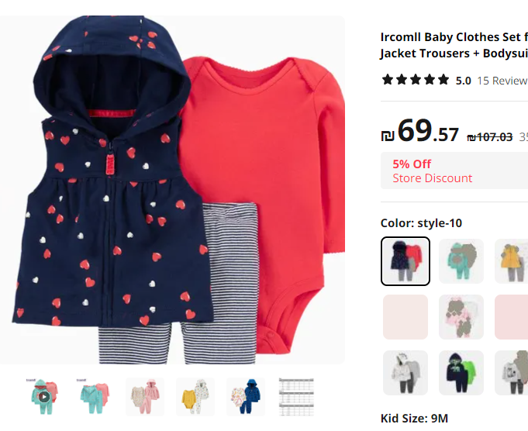Open the size chart thumbnail image
The height and width of the screenshot is (431, 528).
pyautogui.click(x=296, y=397)
